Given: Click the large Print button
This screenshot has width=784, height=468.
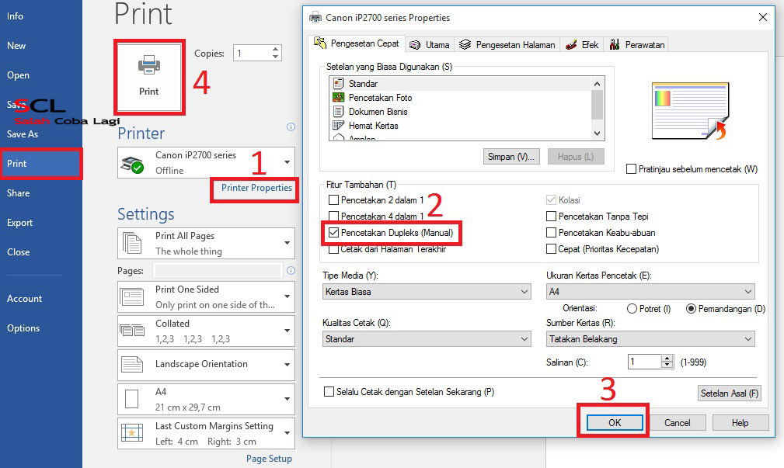Looking at the screenshot, I should pos(149,78).
